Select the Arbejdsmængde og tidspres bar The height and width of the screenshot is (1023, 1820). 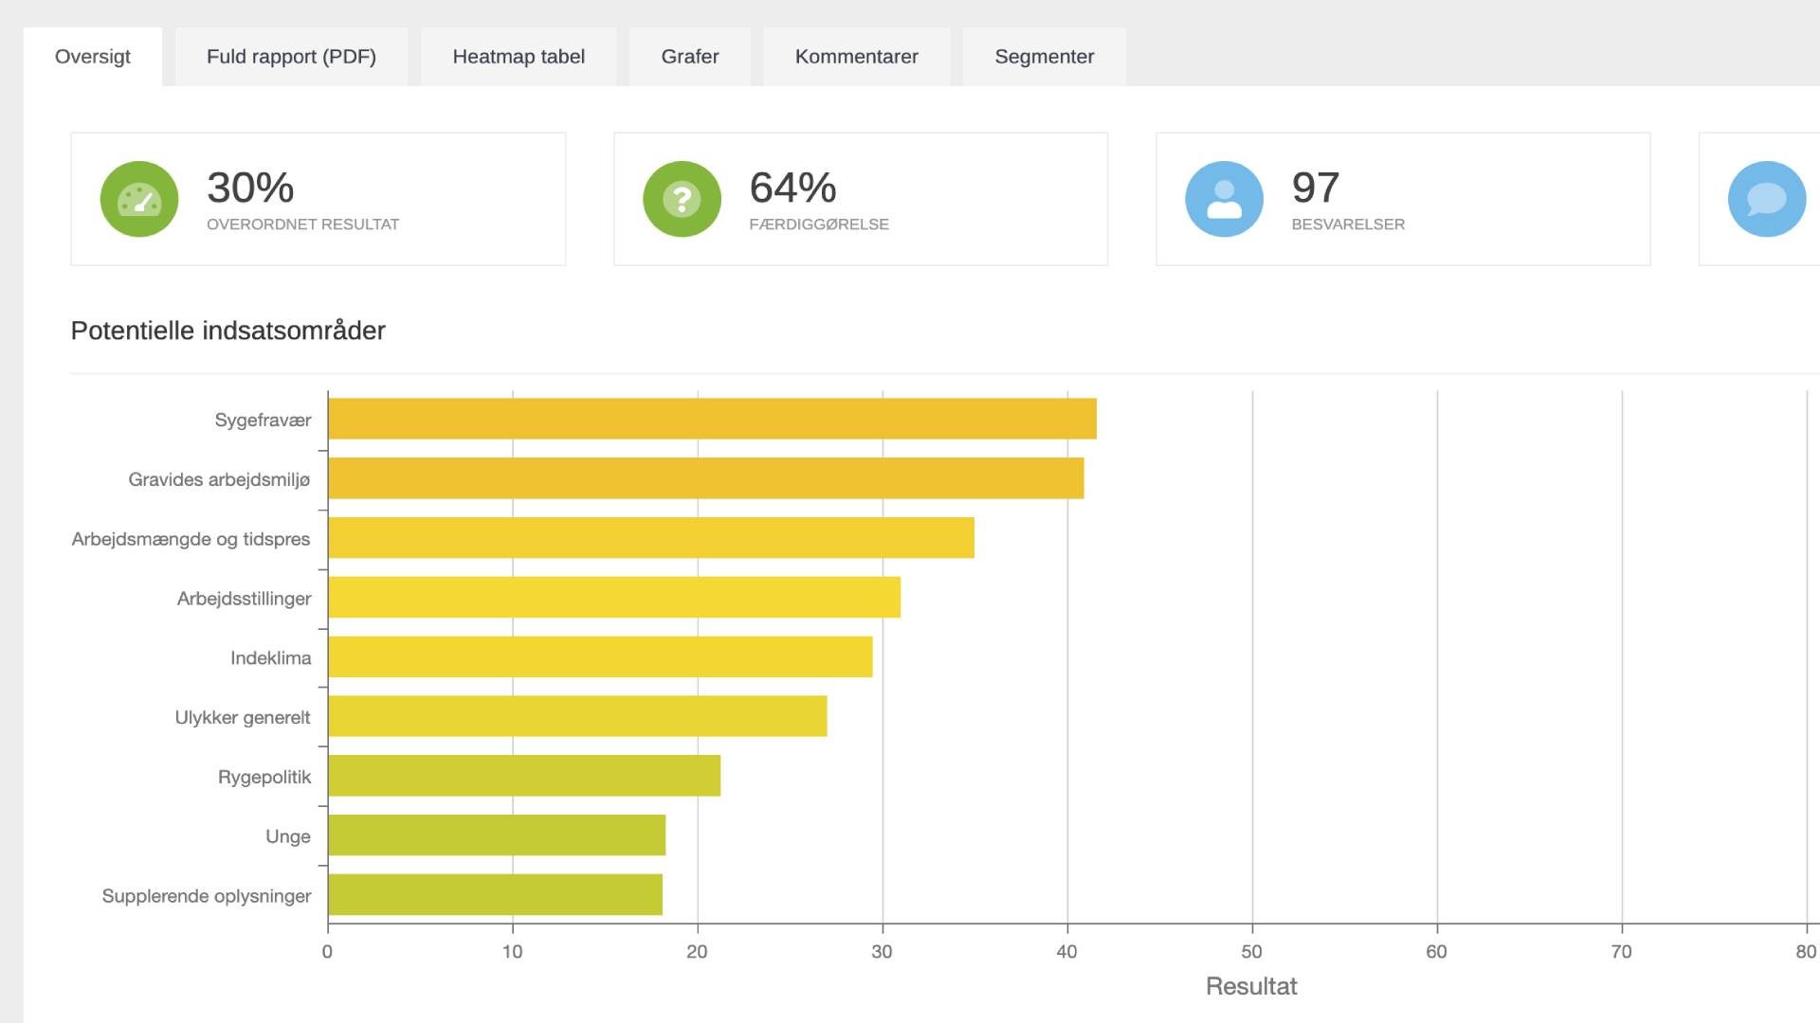click(651, 537)
